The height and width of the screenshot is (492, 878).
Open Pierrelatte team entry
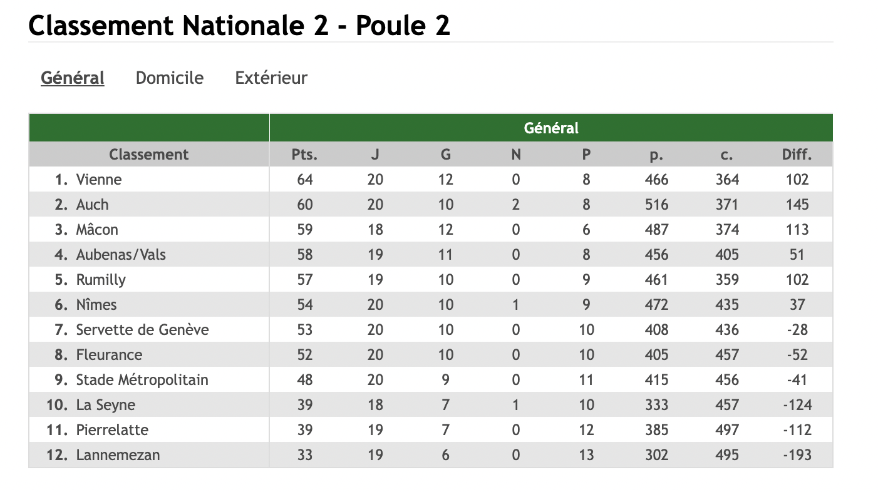112,430
